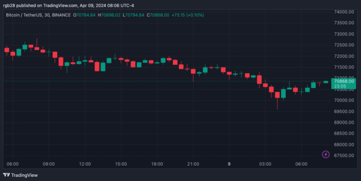361x181 pixels.
Task: Select the 09:00 time axis label
Action: click(x=49, y=164)
